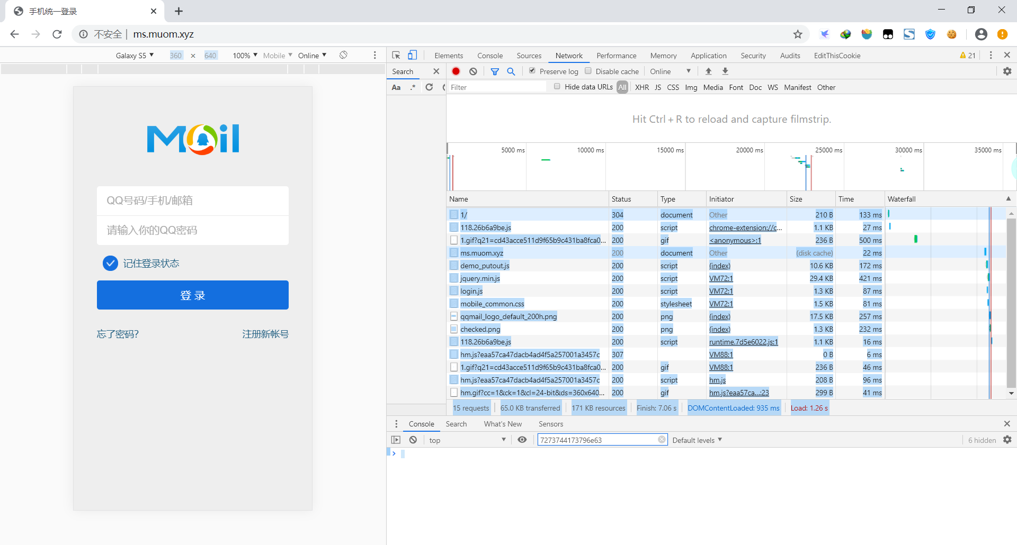This screenshot has width=1017, height=545.
Task: Filter requests by Img
Action: pyautogui.click(x=691, y=87)
